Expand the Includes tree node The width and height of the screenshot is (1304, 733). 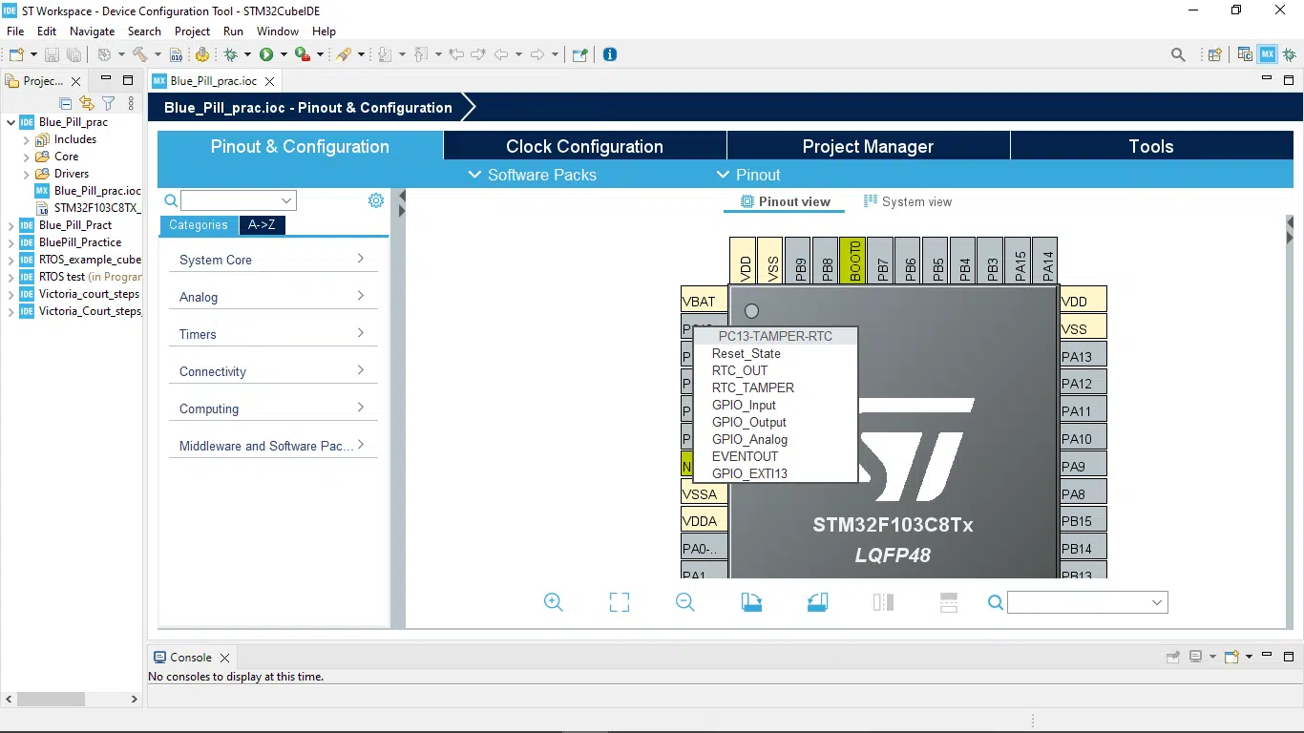coord(26,139)
